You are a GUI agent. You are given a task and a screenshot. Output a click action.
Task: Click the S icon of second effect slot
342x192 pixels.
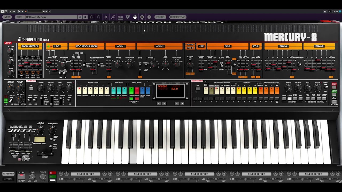point(123,174)
